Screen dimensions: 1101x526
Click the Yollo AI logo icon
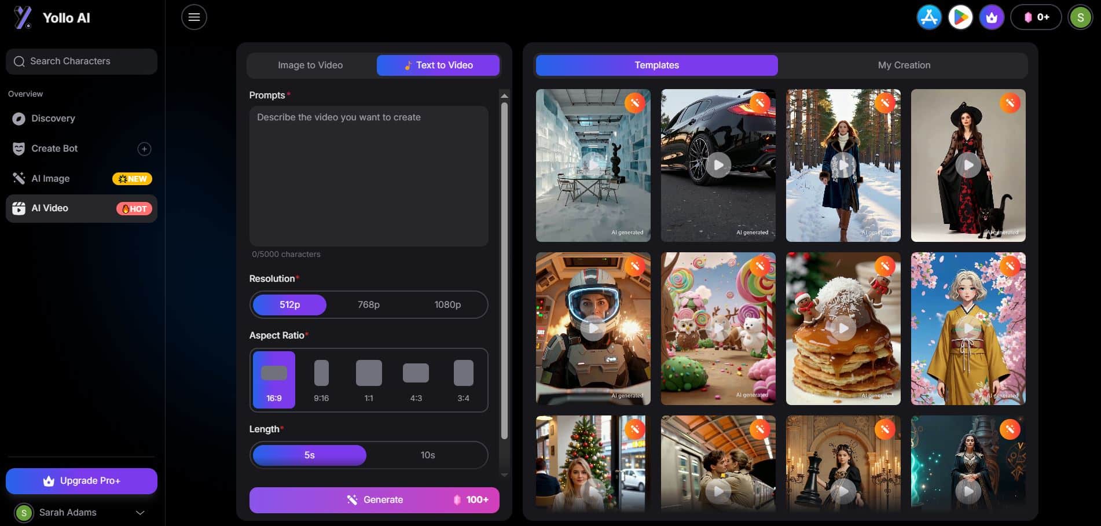pyautogui.click(x=23, y=17)
